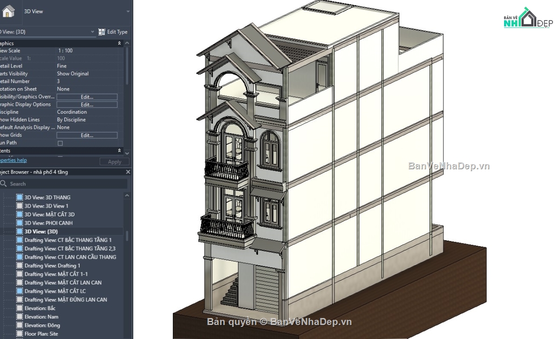
Task: Open the 3D View type selector dropdown arrow
Action: point(128,11)
